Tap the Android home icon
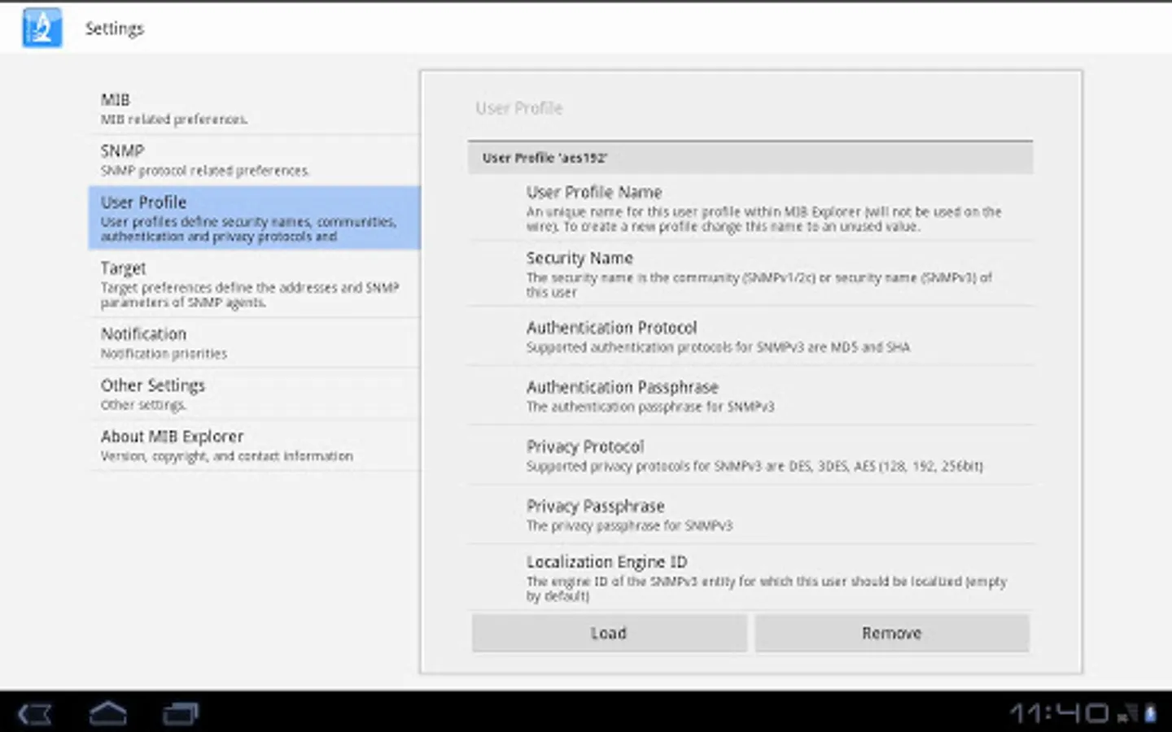 [108, 713]
